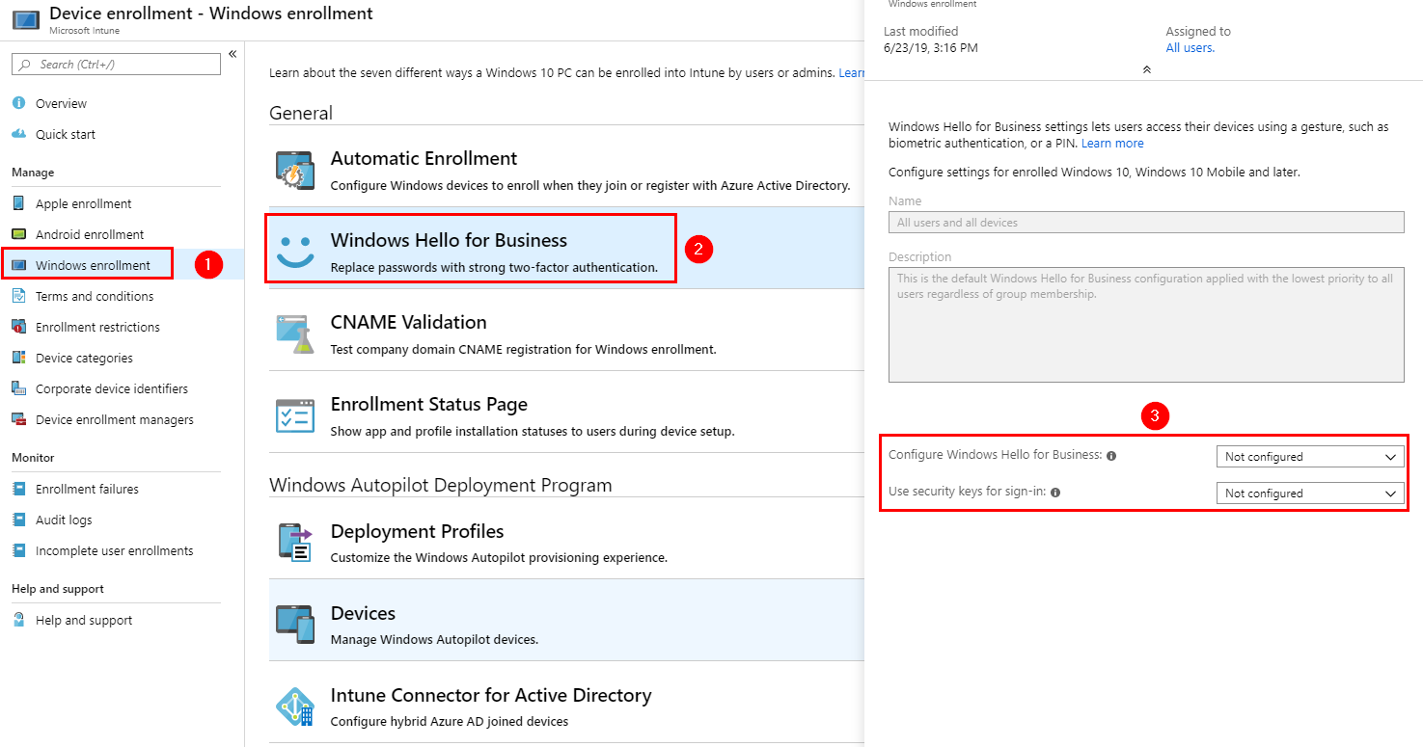1423x747 pixels.
Task: Open CNAME Validation via its flask icon
Action: point(295,331)
